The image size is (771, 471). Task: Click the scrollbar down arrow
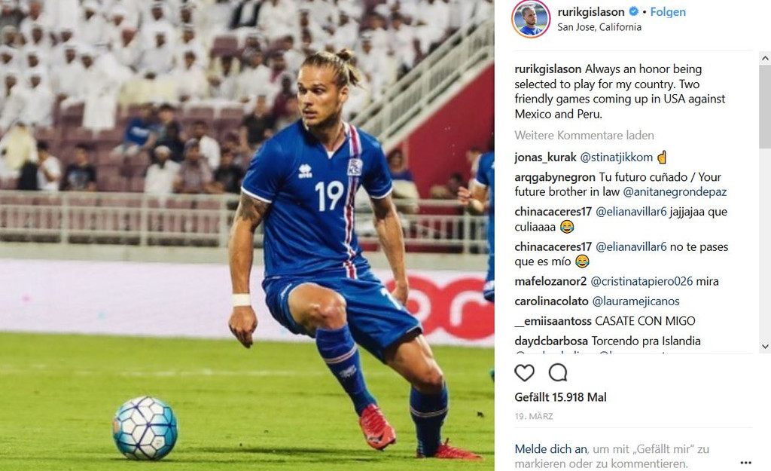(765, 347)
